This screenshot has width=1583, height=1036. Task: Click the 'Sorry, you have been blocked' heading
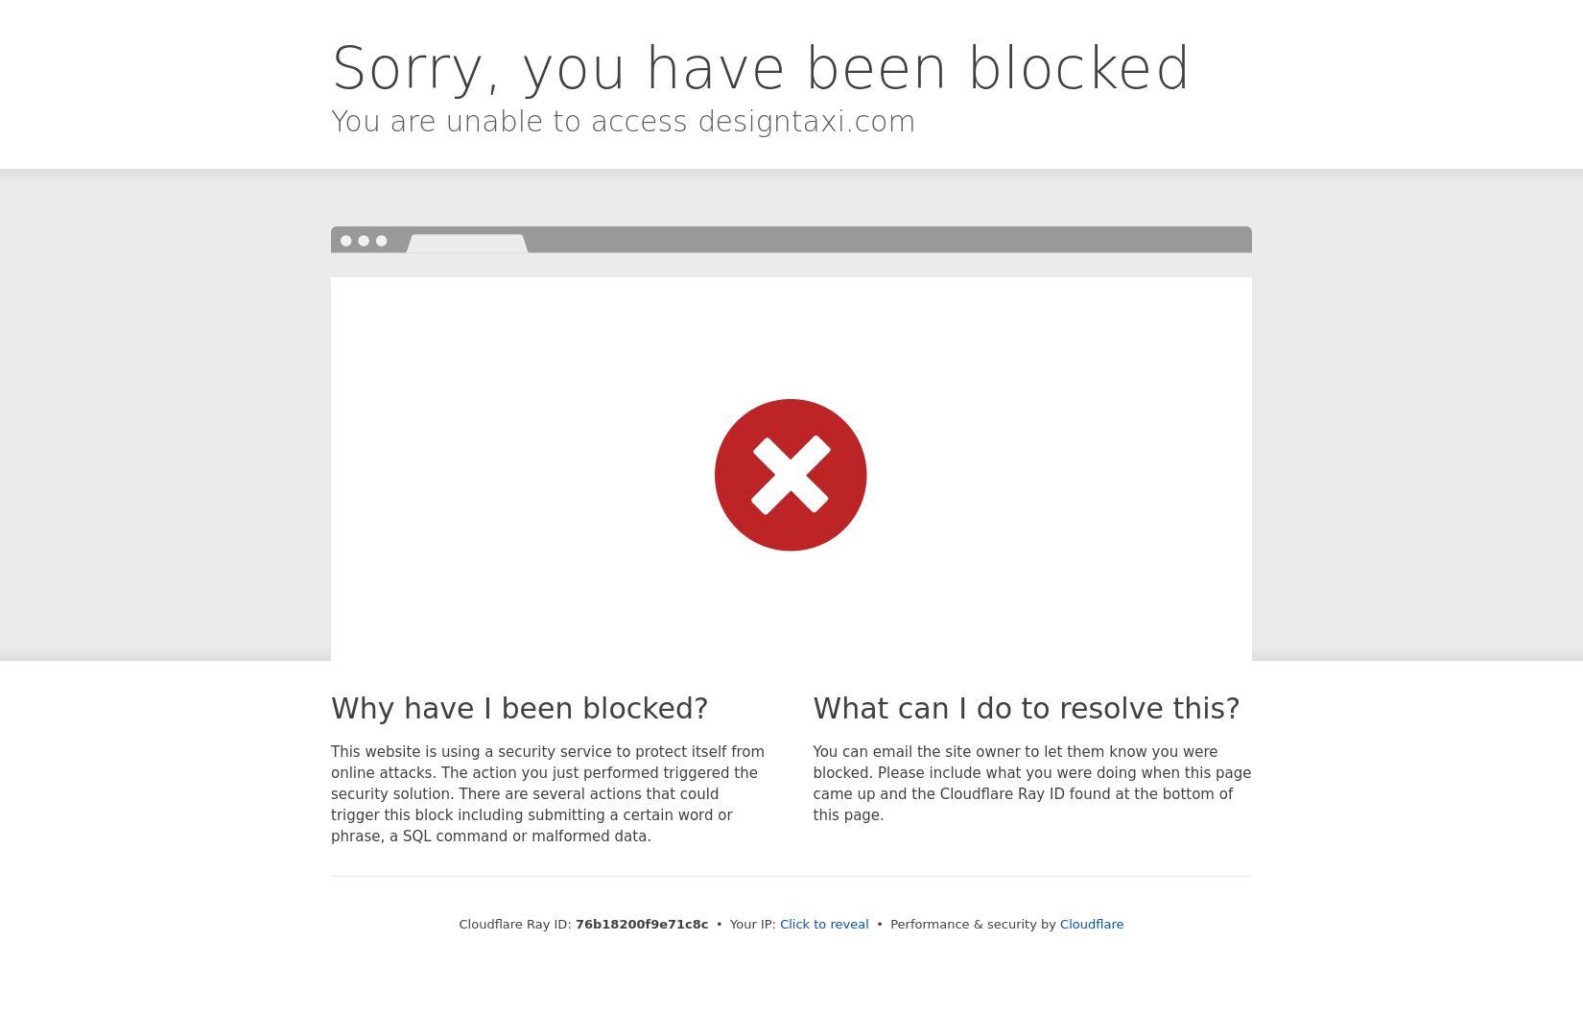761,68
